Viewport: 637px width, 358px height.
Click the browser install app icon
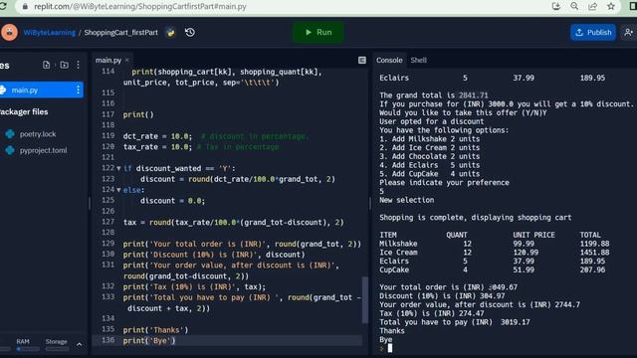click(556, 6)
